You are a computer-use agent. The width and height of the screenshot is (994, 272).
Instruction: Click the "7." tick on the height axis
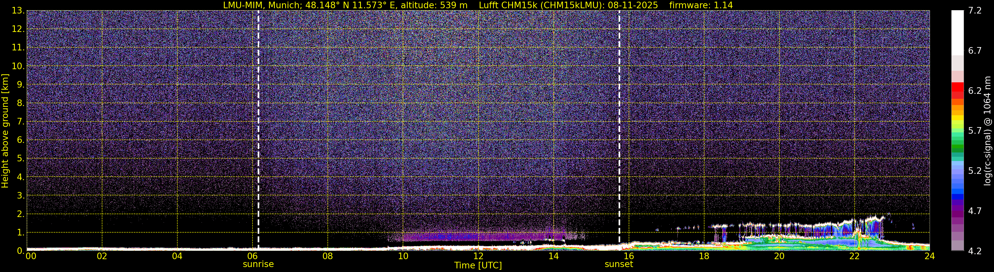(20, 122)
